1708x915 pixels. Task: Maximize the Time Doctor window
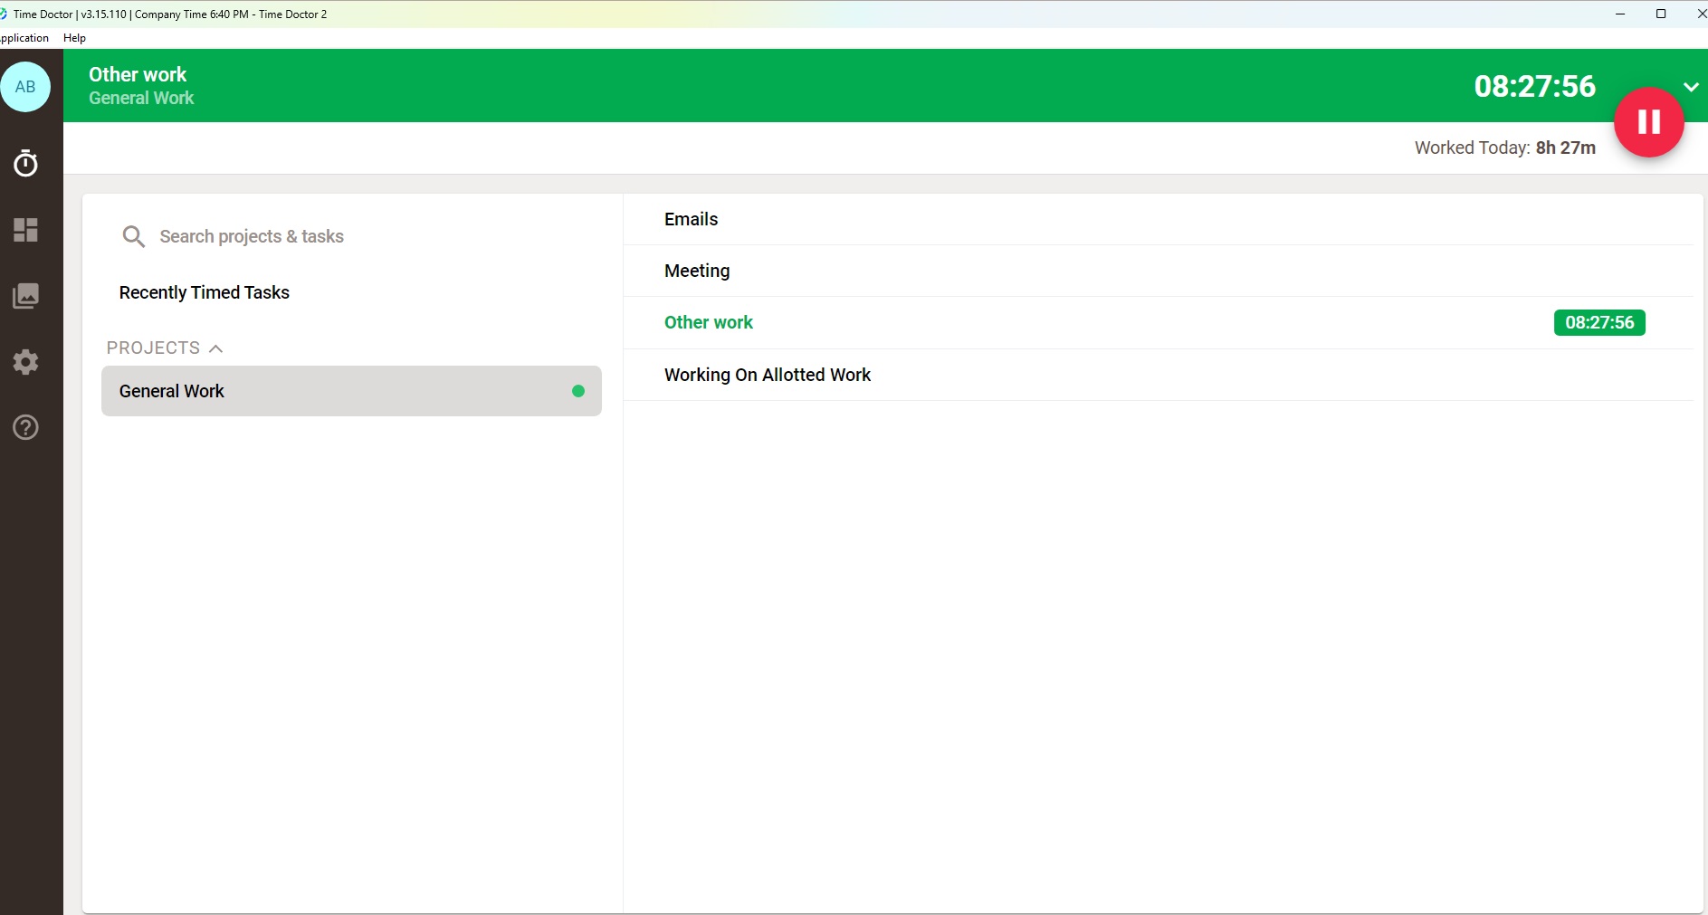click(x=1661, y=14)
